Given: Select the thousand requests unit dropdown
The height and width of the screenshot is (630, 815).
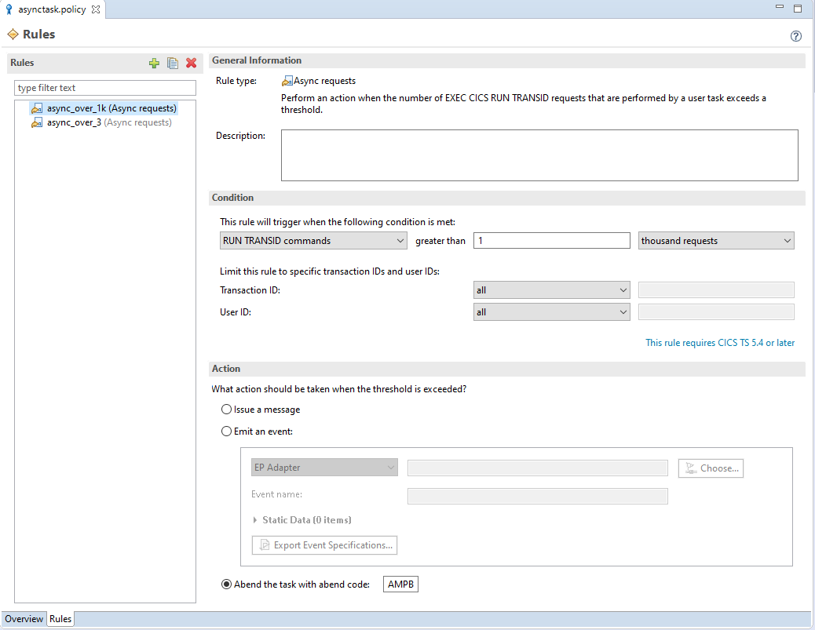Looking at the screenshot, I should click(715, 240).
